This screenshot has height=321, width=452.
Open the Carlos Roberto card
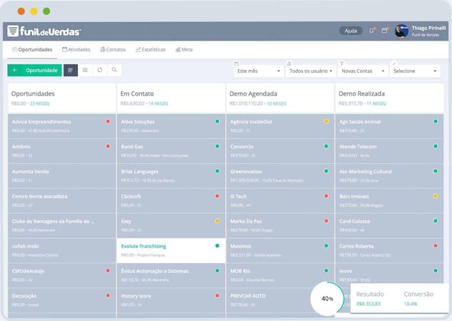389,250
